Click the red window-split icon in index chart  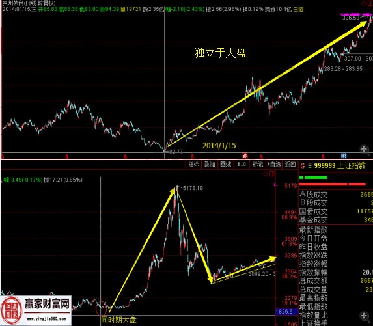(271, 174)
